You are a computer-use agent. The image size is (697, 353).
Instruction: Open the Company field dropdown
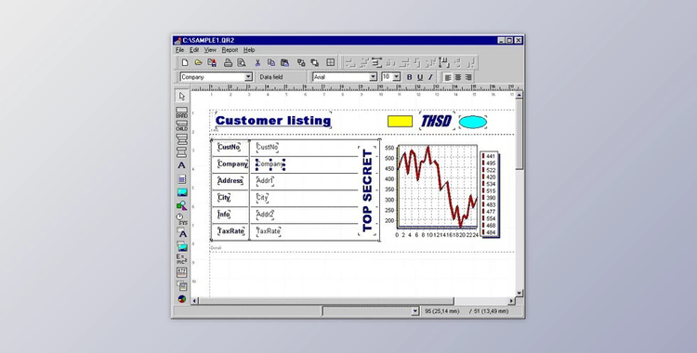click(248, 77)
